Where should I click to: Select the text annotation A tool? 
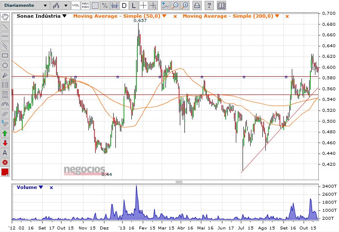click(5, 153)
